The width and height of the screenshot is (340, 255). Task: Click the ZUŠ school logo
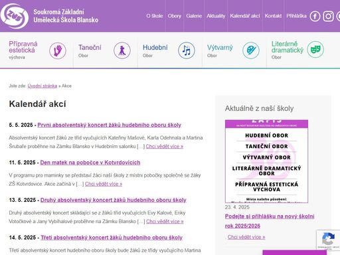click(x=15, y=16)
